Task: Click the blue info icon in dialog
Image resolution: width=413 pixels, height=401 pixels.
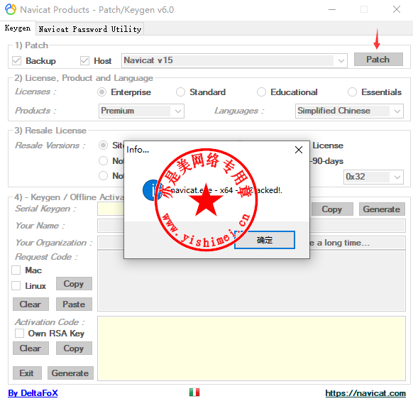Action: tap(150, 190)
